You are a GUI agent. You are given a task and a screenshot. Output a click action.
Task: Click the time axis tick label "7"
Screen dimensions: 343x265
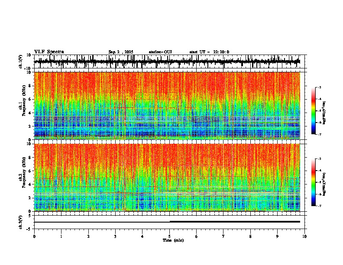tap(223, 236)
